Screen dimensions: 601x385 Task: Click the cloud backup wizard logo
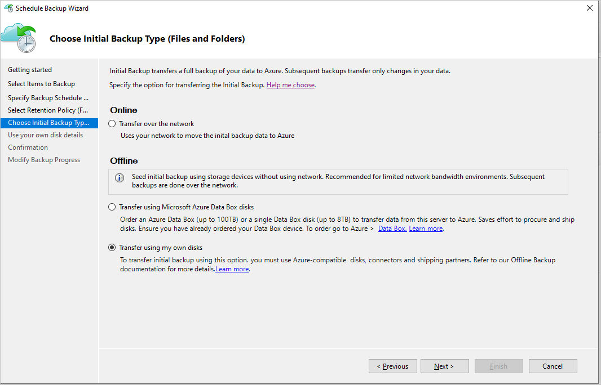point(19,37)
